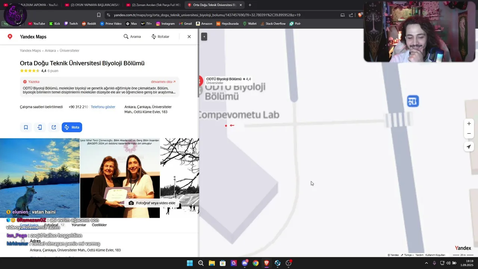Open Kullanım Koşulları footer link
Viewport: 478px width, 269px height.
435,255
